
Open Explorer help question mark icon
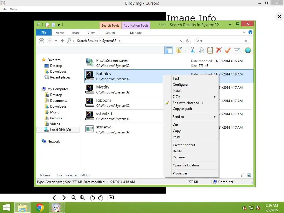coord(250,32)
